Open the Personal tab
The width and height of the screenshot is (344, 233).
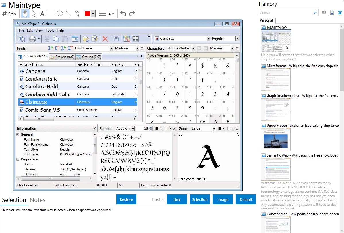266,20
